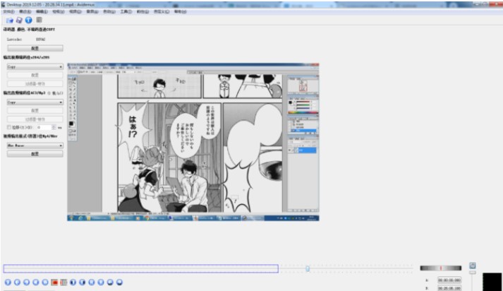Set selection end marker B icon
Image resolution: width=503 pixels, height=291 pixels.
coord(63,283)
